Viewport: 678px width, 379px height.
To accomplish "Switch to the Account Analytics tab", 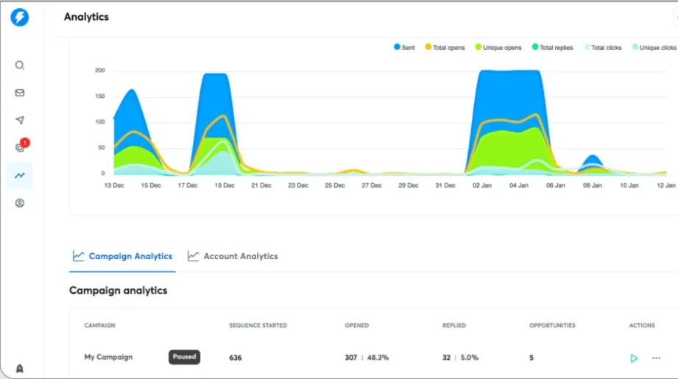I will pos(233,256).
